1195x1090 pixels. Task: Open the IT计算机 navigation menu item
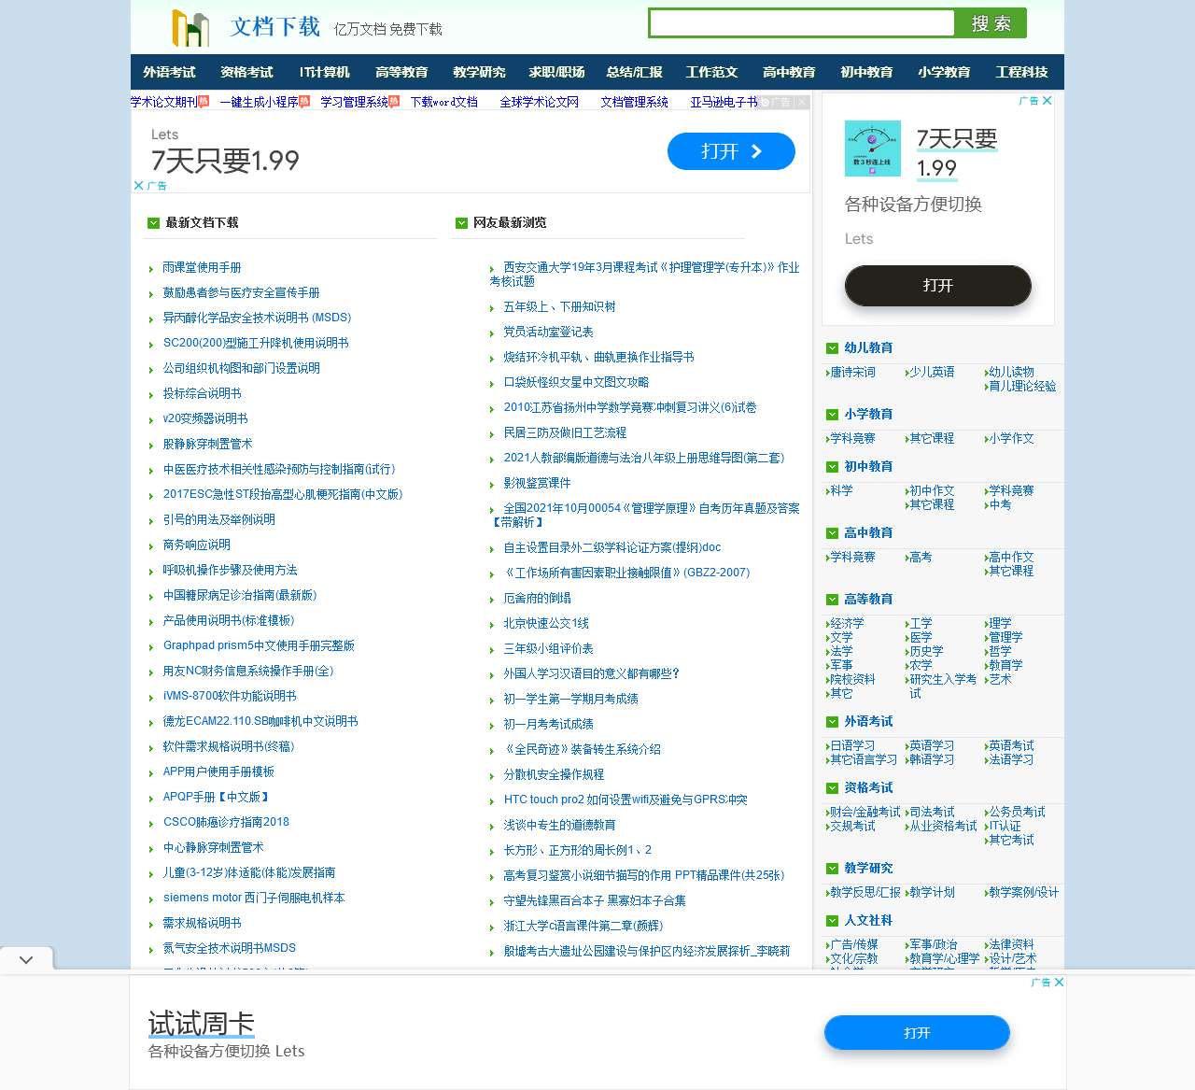324,72
